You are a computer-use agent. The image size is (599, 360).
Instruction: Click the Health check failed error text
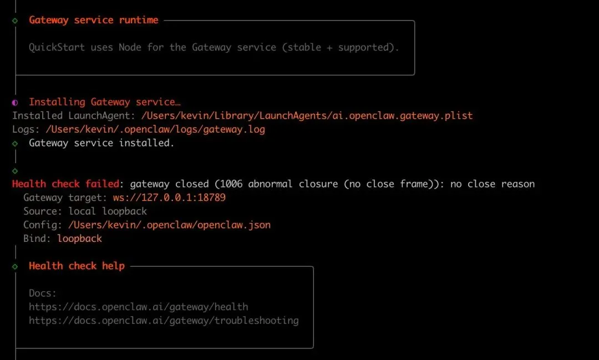point(65,184)
